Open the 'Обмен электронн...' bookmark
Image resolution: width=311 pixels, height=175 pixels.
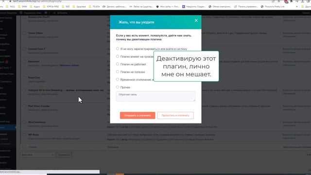pyautogui.click(x=220, y=6)
